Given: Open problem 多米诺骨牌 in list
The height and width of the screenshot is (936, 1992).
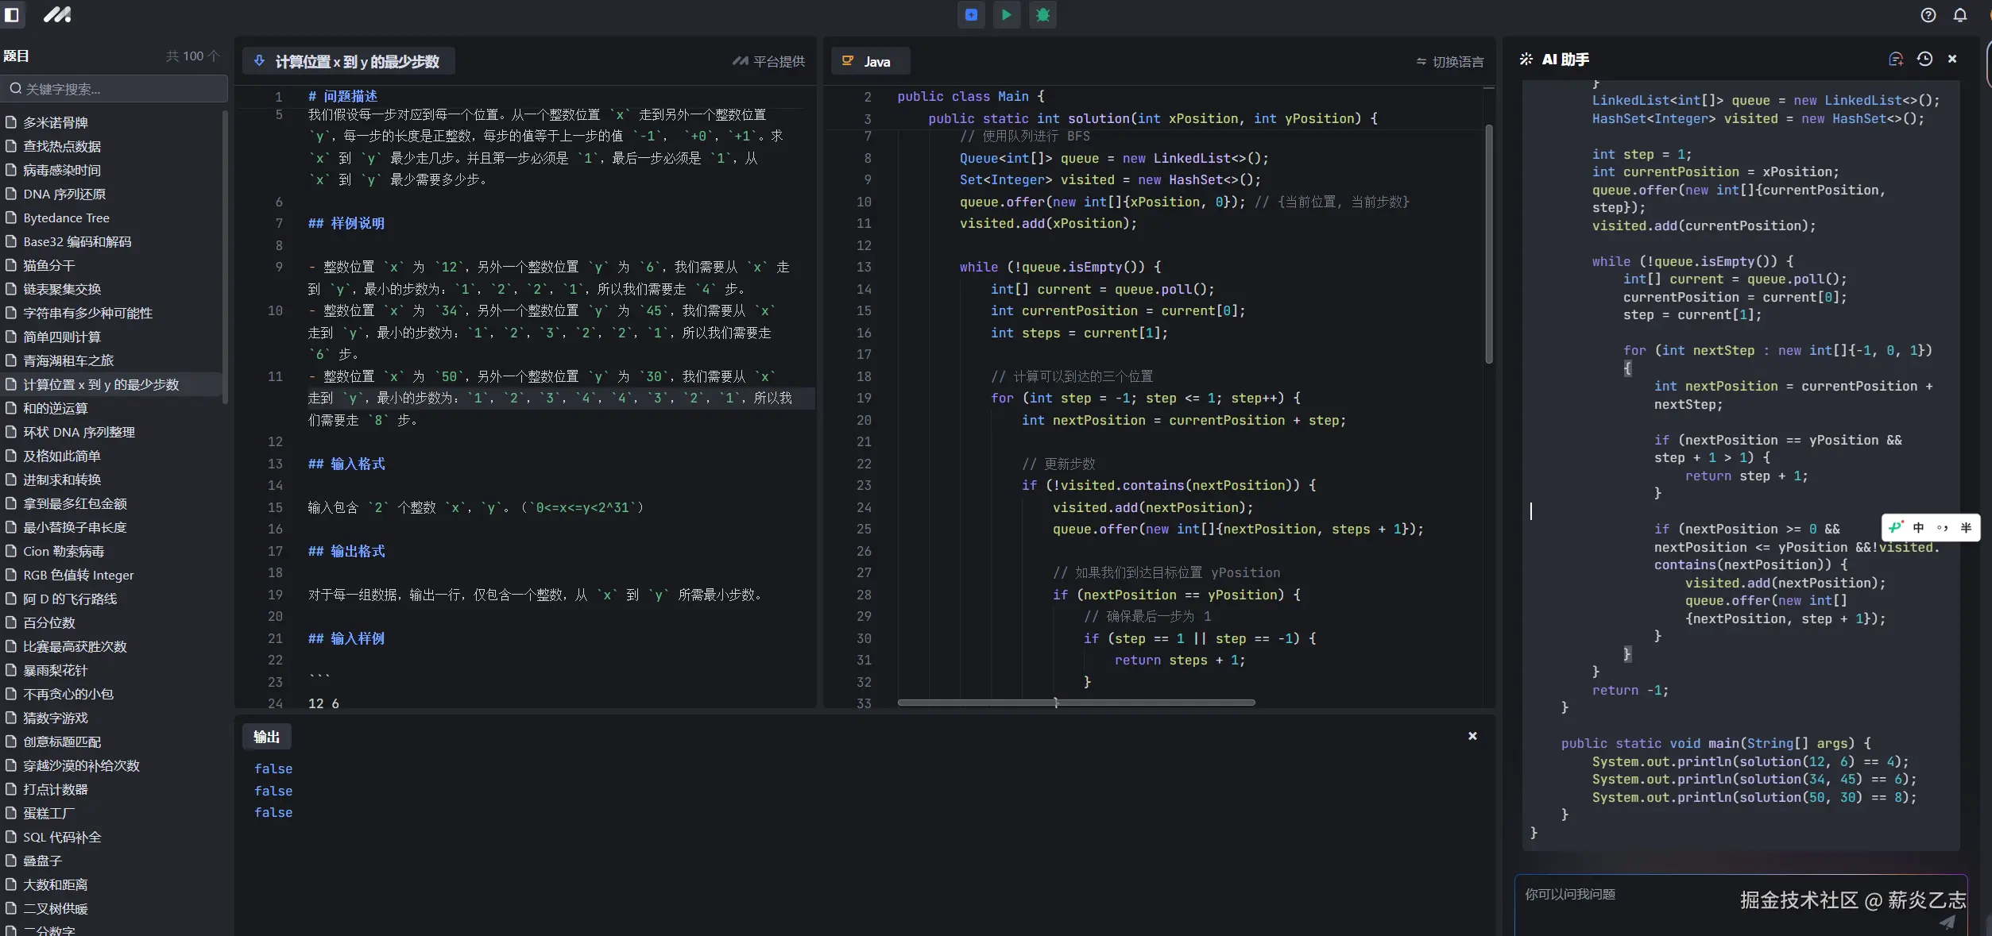Looking at the screenshot, I should 56,122.
